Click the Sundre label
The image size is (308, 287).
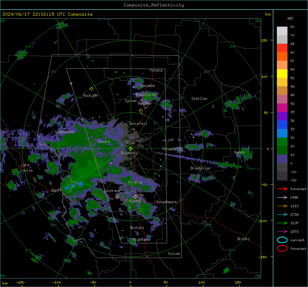pos(104,141)
